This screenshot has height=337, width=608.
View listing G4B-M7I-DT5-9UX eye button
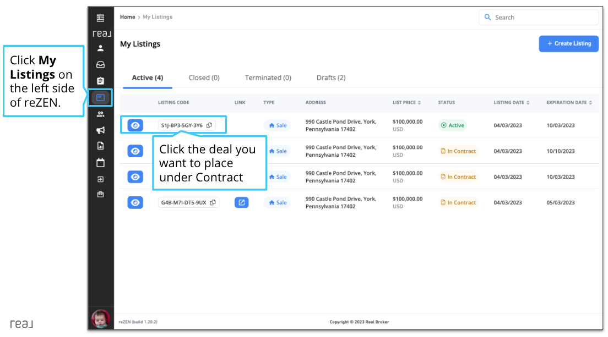(x=135, y=202)
